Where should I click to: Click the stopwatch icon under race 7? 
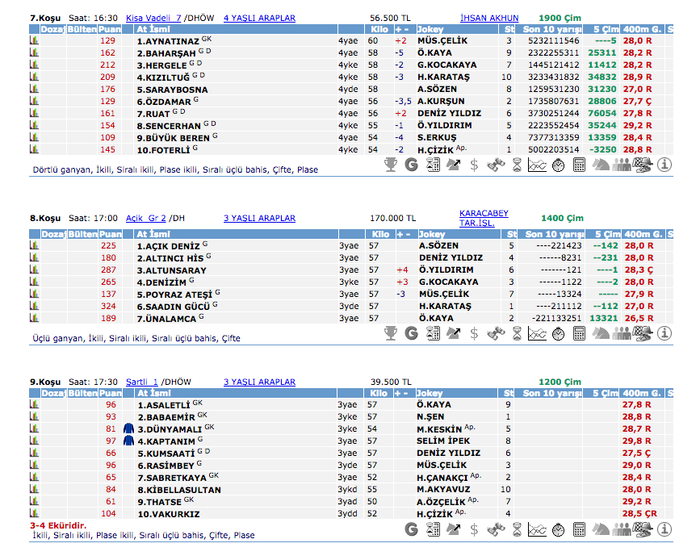(x=558, y=165)
